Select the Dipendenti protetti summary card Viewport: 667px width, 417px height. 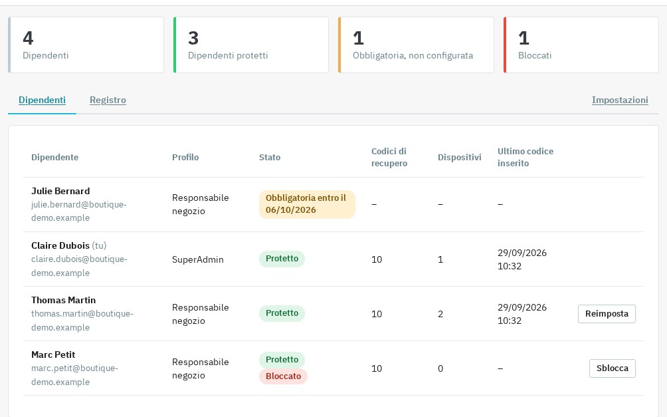point(251,45)
